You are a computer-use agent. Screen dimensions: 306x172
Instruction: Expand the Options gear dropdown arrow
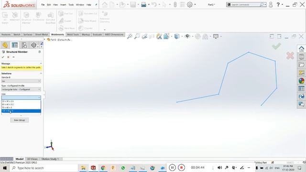click(x=195, y=4)
